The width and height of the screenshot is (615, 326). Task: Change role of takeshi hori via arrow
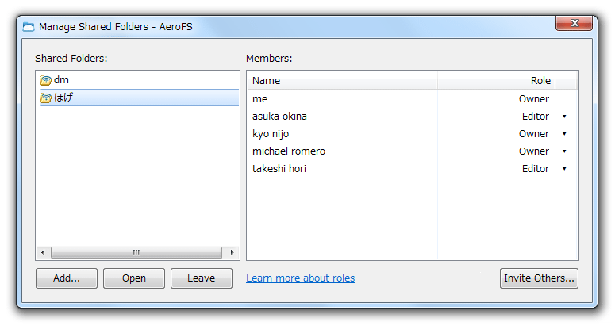click(564, 169)
